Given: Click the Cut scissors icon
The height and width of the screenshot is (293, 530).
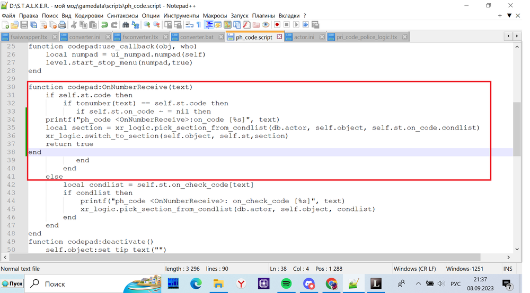Looking at the screenshot, I should 74,25.
